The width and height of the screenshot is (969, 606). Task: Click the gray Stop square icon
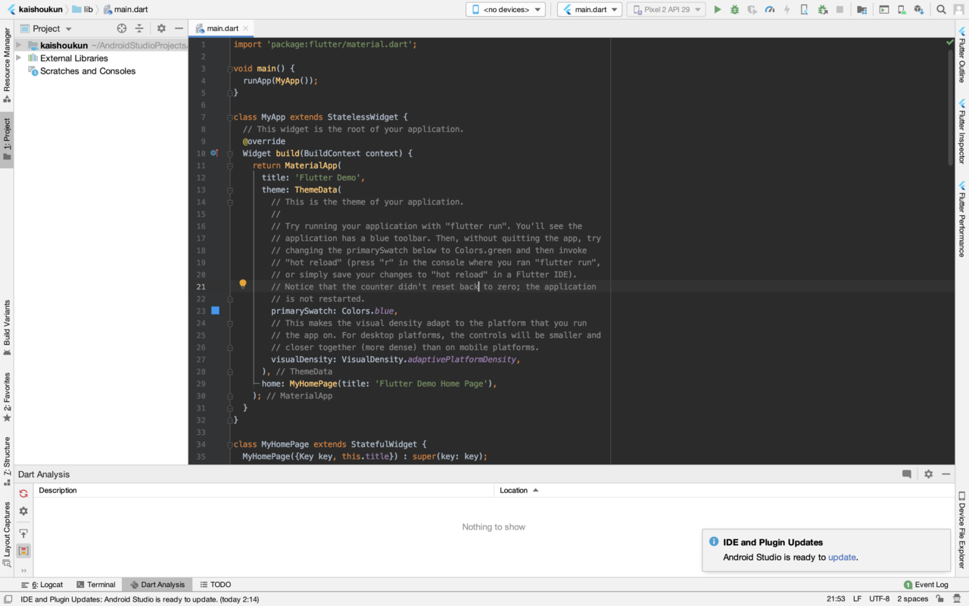(840, 10)
